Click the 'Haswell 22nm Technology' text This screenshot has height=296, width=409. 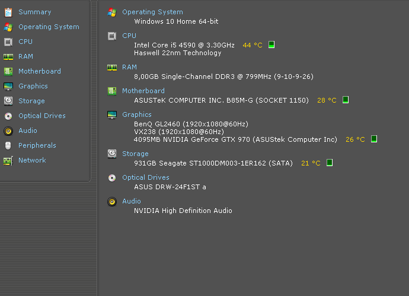point(178,53)
